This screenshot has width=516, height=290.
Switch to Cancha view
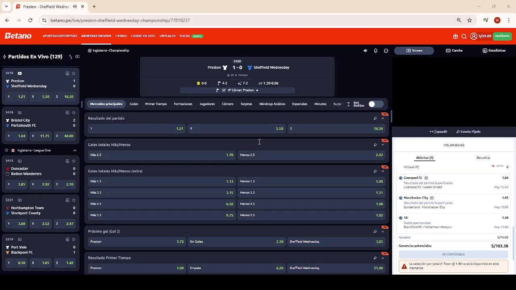coord(454,51)
